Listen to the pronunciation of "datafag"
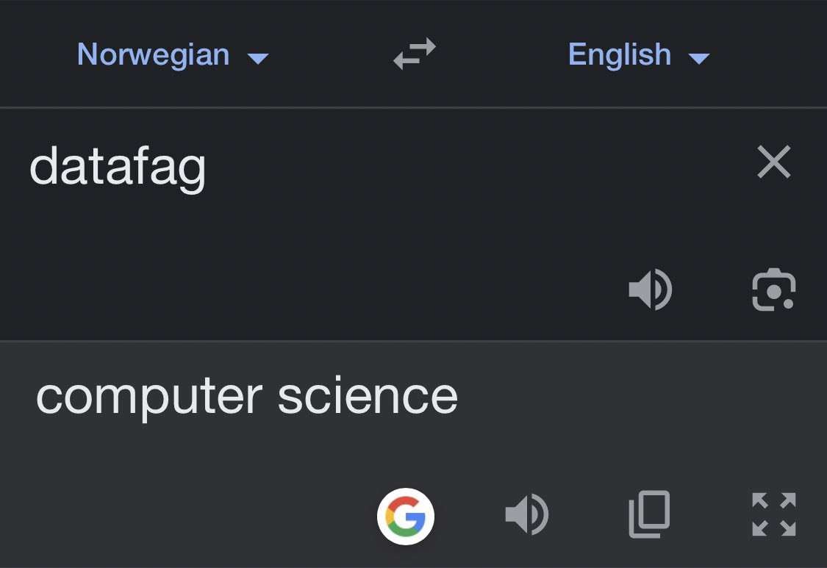 tap(650, 290)
